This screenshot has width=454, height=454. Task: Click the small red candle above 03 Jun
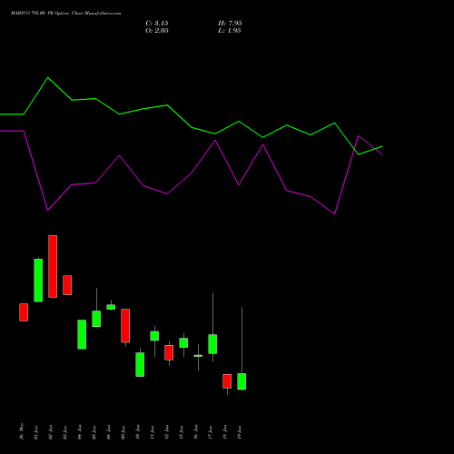[67, 285]
